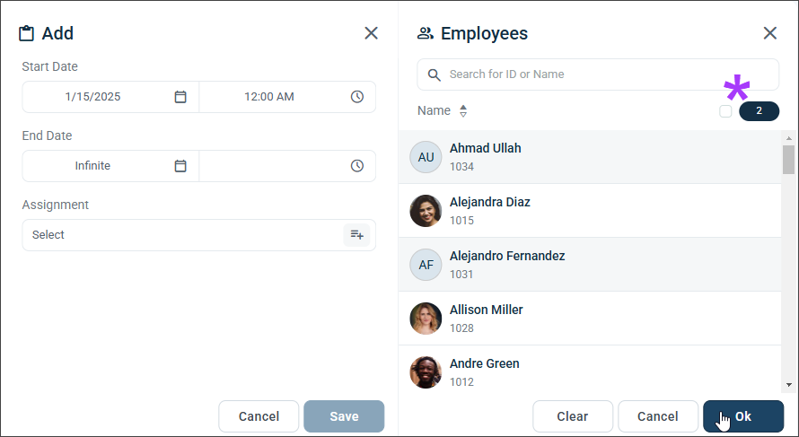The width and height of the screenshot is (799, 437).
Task: Open the Start Date calendar picker
Action: pyautogui.click(x=180, y=97)
